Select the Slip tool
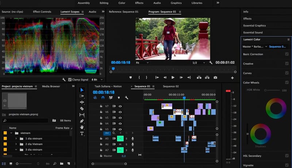Screen dimensions: 292x168 82,115
